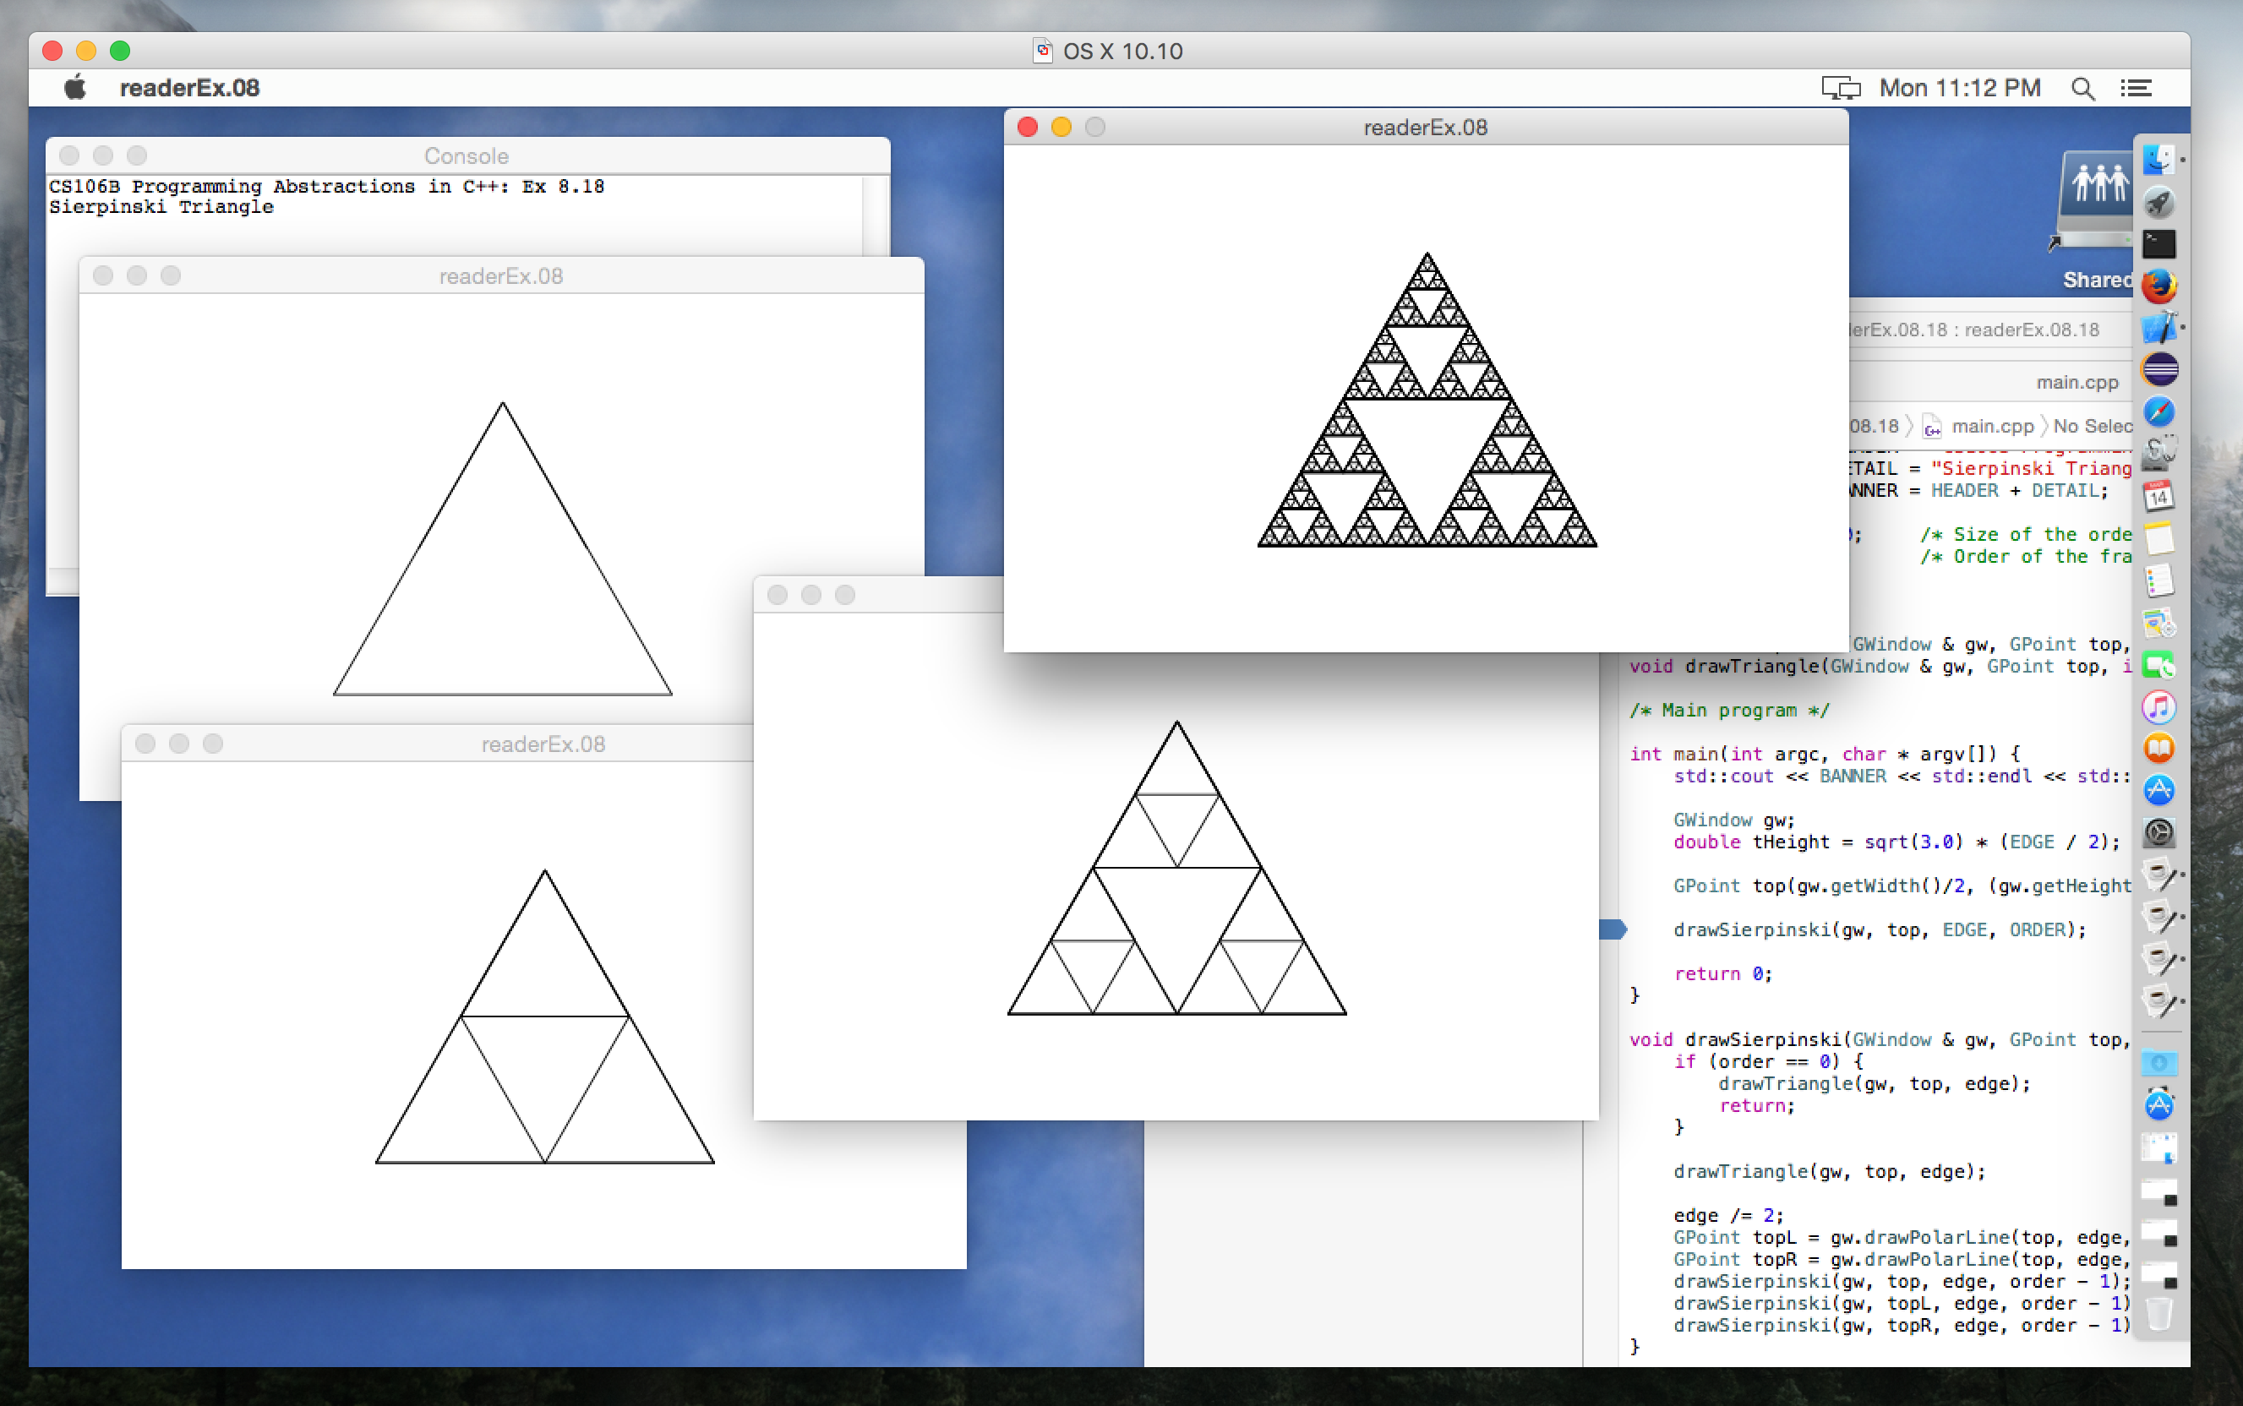Open Eclipse from the dock
Viewport: 2243px width, 1406px height.
pyautogui.click(x=2158, y=369)
